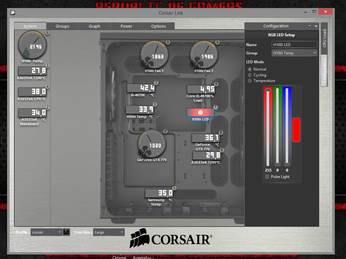Click the red value 255 label

pyautogui.click(x=268, y=170)
